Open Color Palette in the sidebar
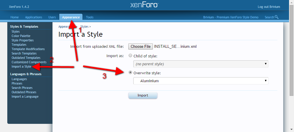 [x=21, y=36]
